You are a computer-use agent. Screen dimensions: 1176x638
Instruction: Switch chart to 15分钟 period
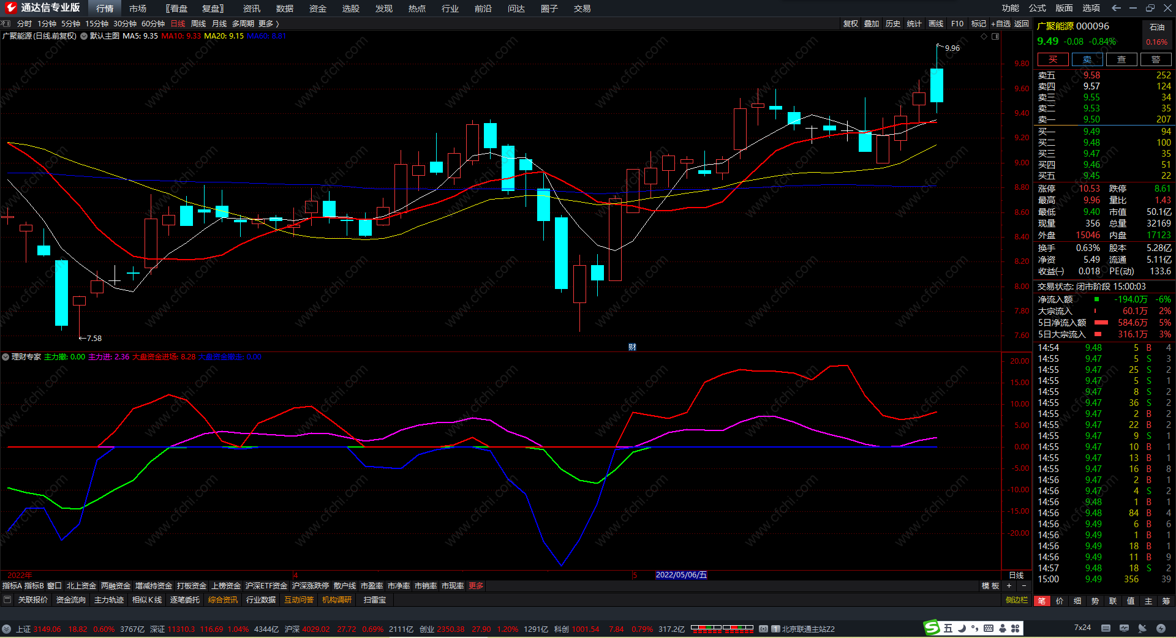pyautogui.click(x=97, y=24)
